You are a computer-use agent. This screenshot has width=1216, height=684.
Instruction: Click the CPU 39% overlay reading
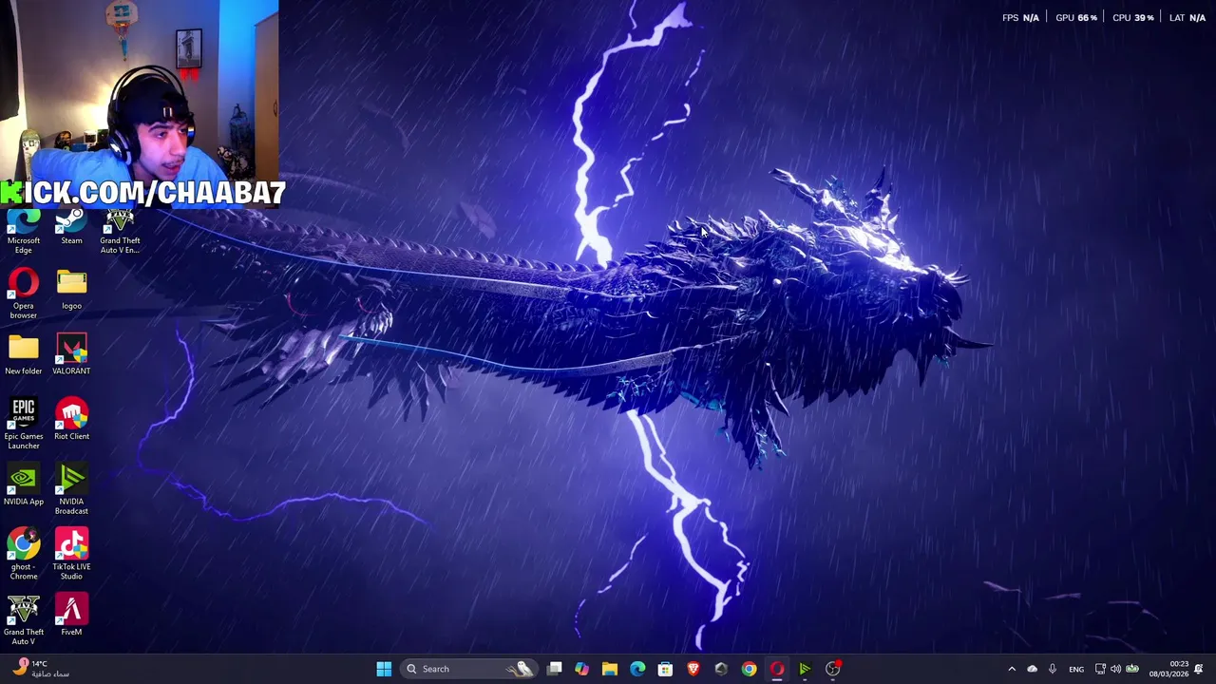1133,18
